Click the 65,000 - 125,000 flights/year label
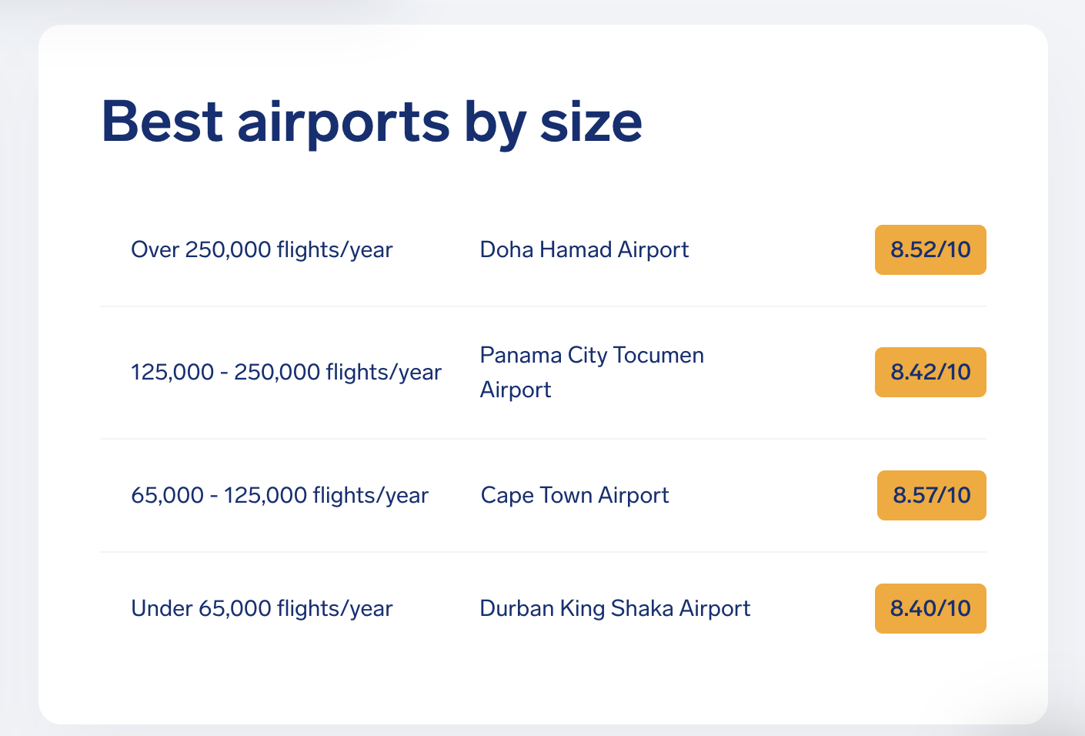The height and width of the screenshot is (736, 1085). [x=279, y=495]
